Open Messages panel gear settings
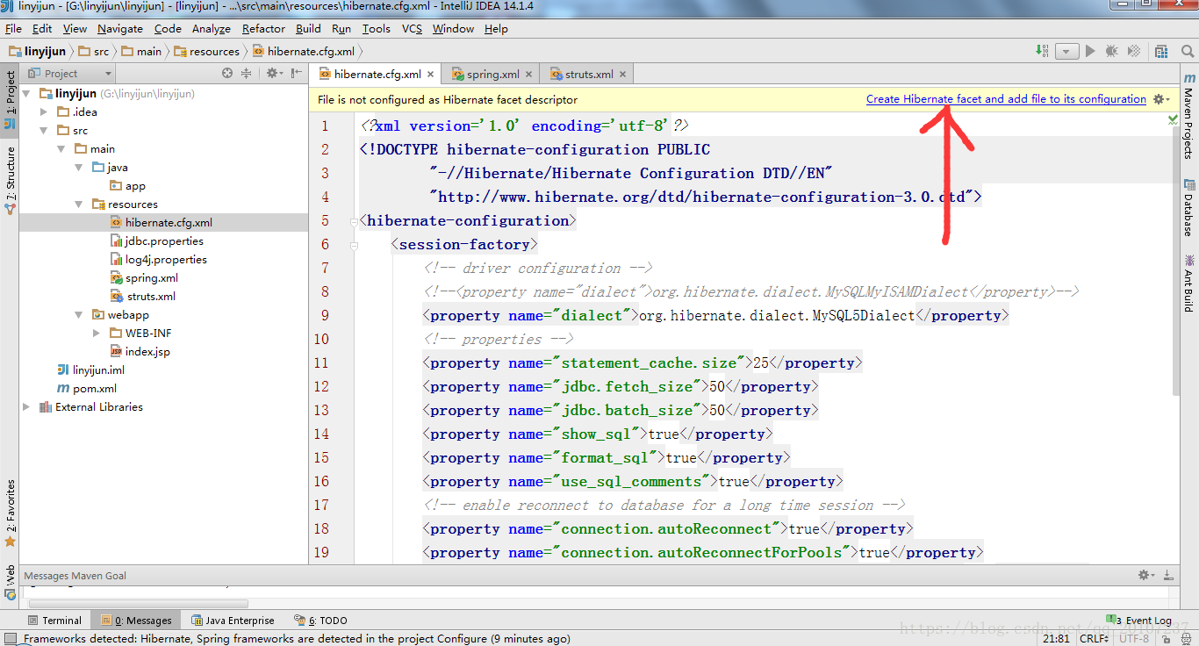The height and width of the screenshot is (646, 1199). pos(1147,576)
